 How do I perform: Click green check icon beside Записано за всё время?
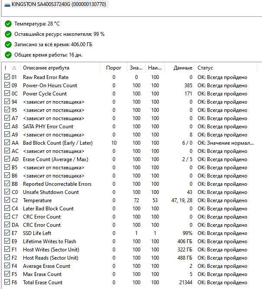click(x=8, y=44)
